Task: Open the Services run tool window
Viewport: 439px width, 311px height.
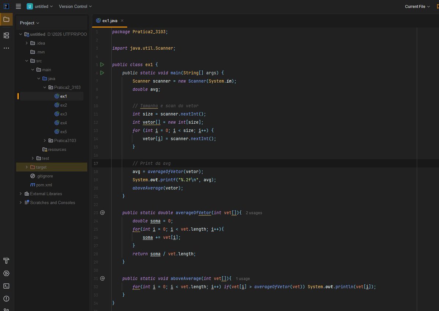Action: [6, 273]
